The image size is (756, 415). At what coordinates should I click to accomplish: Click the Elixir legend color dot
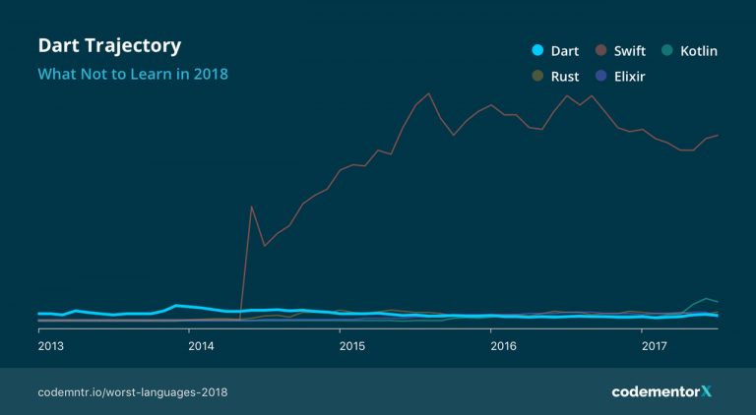pos(600,76)
